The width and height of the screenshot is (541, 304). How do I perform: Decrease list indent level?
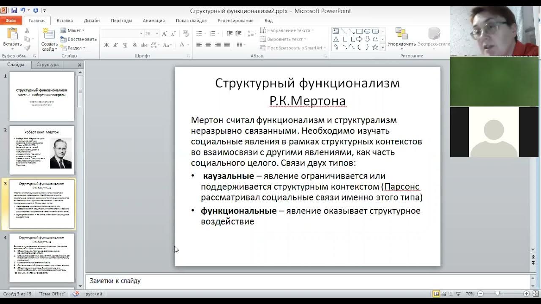click(x=230, y=33)
